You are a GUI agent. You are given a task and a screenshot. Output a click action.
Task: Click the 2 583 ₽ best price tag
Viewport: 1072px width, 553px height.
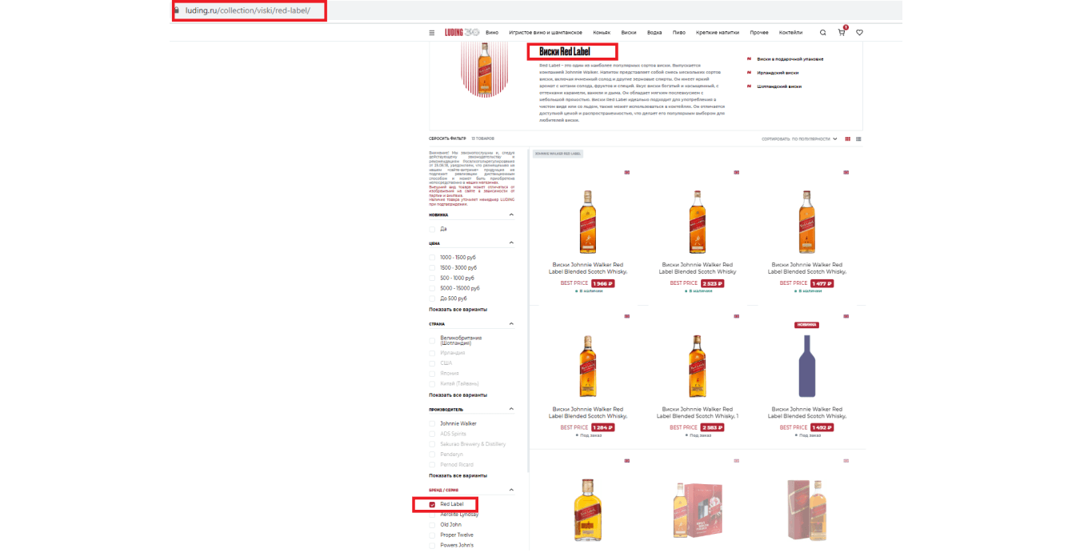click(x=712, y=427)
